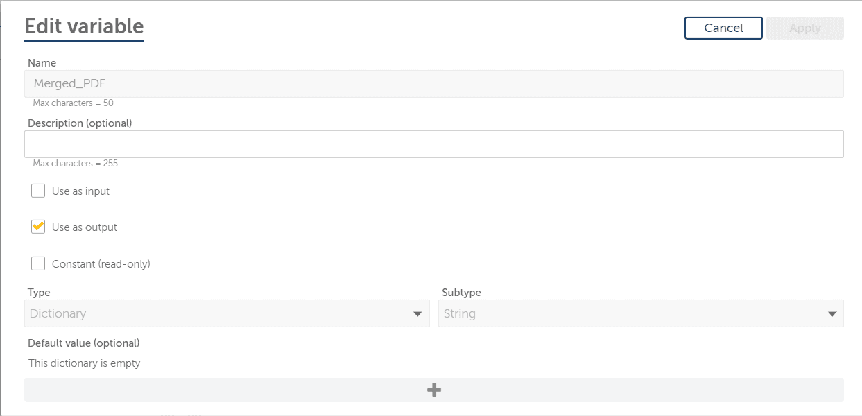Viewport: 862px width, 416px height.
Task: Click the 'Use as input' label text
Action: [80, 191]
